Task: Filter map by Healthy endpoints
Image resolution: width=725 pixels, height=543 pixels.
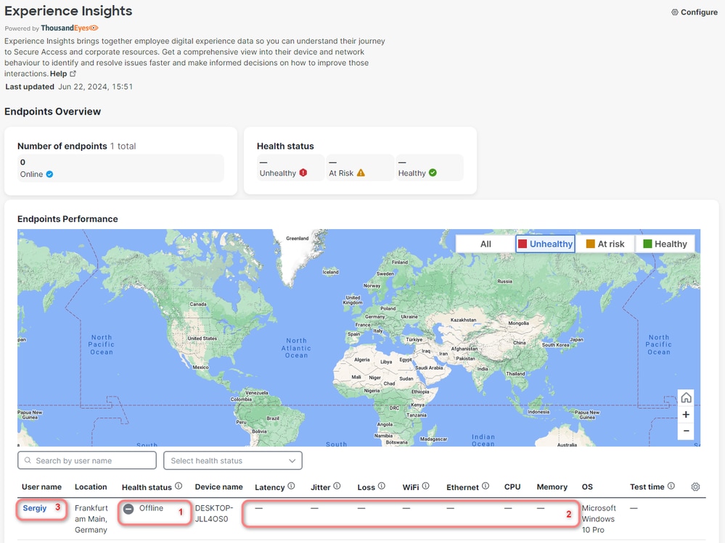Action: point(665,244)
